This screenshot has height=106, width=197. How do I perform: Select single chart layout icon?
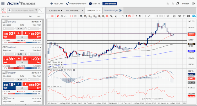point(71,16)
